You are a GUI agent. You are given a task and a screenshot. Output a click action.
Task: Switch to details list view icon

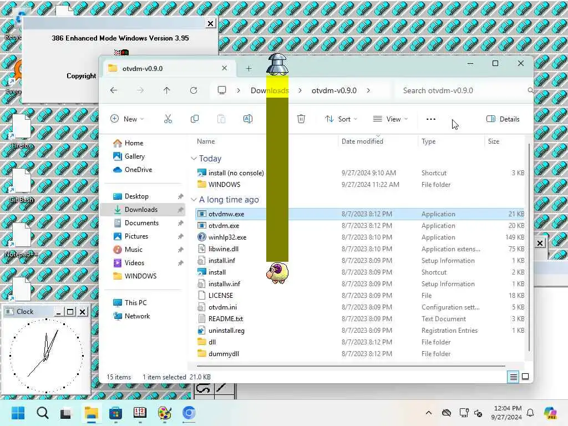tap(513, 377)
